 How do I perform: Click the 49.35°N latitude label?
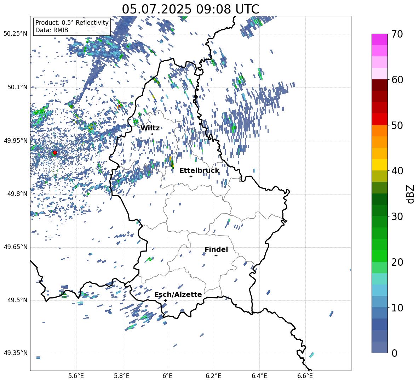click(16, 353)
